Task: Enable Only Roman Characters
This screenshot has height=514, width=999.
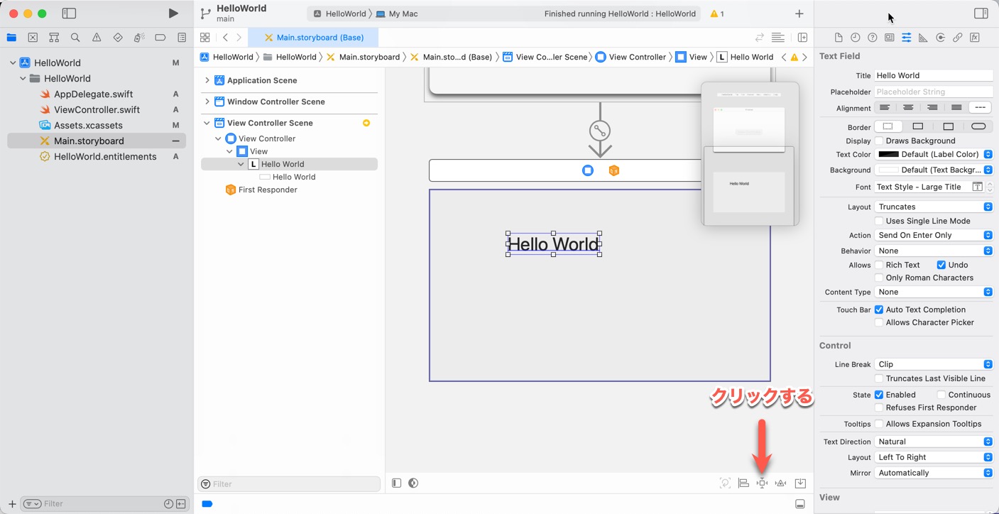Action: (x=879, y=278)
